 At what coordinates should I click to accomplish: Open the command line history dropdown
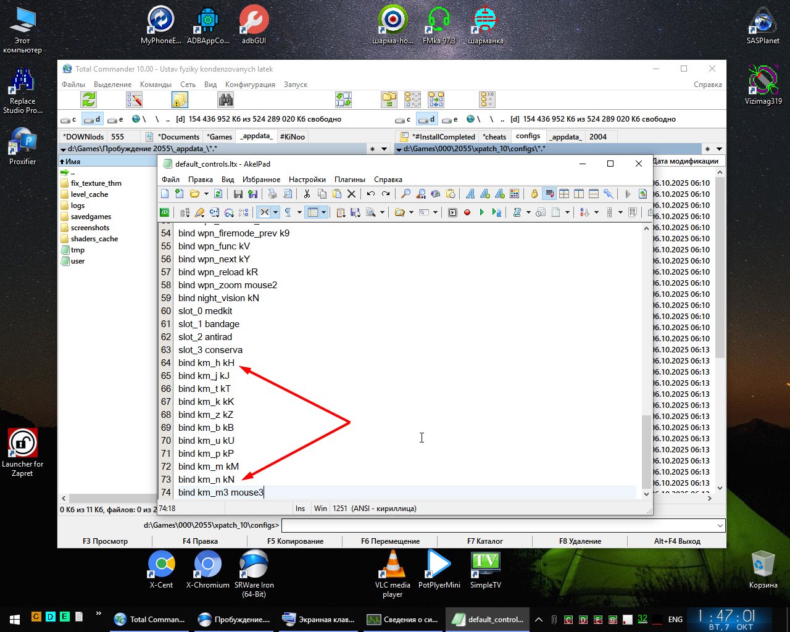click(720, 525)
